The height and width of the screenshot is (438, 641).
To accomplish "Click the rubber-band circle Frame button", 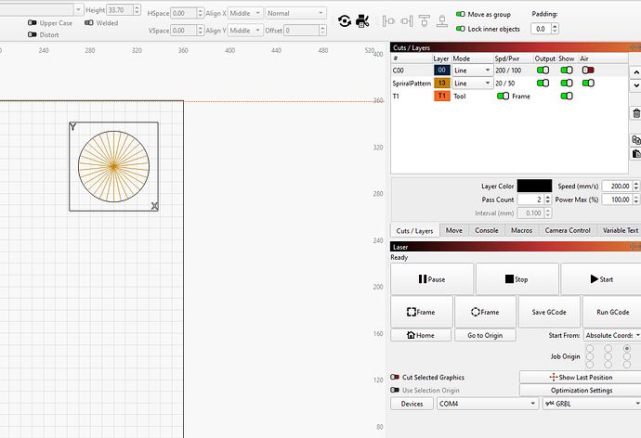I will pyautogui.click(x=485, y=312).
